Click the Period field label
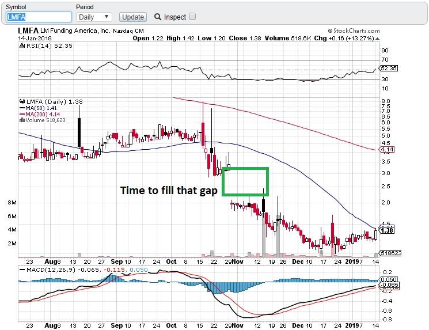The height and width of the screenshot is (330, 429). pos(85,7)
